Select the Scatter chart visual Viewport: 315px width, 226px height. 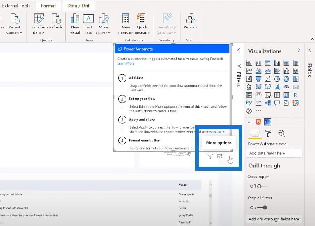point(267,79)
